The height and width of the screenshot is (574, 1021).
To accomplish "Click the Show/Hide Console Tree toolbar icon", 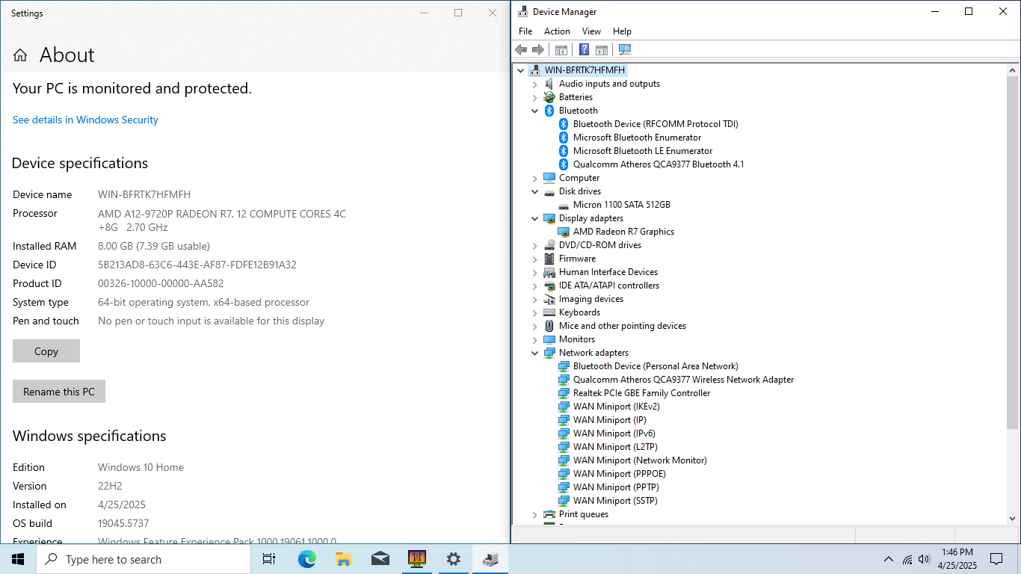I will tap(561, 50).
